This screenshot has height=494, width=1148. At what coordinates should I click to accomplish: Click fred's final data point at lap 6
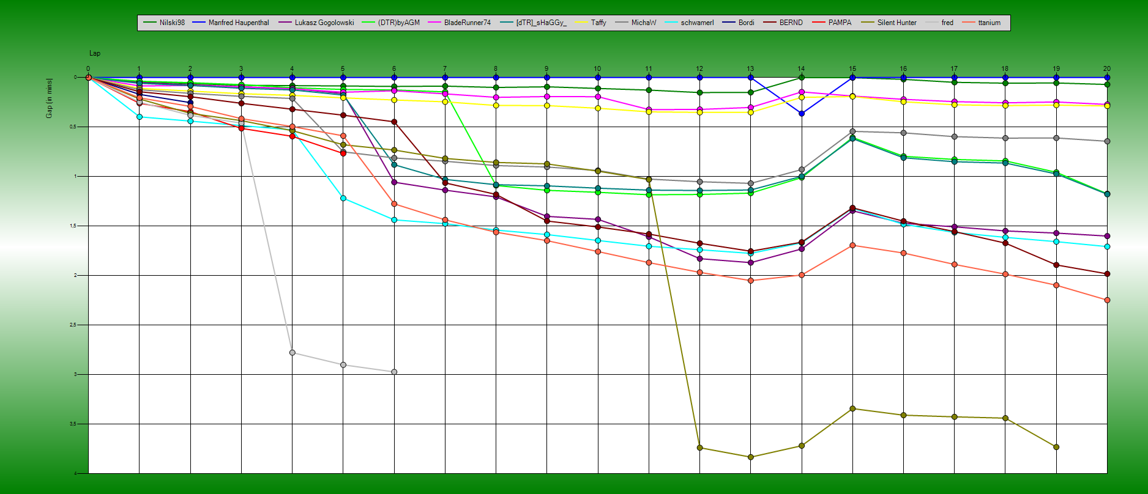(394, 372)
